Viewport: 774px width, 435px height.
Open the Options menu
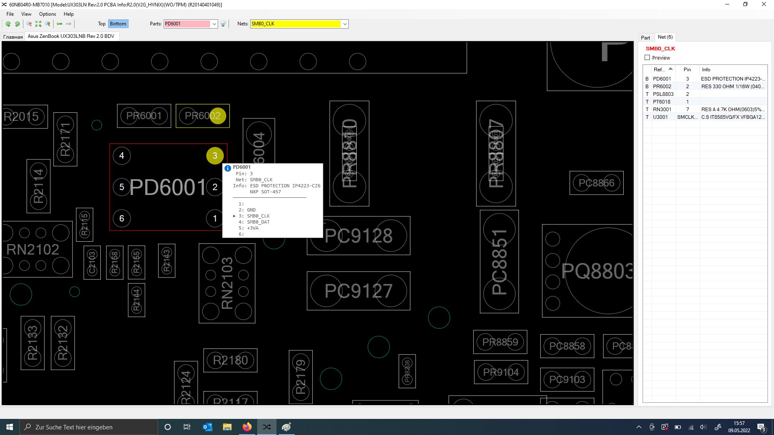pos(48,14)
